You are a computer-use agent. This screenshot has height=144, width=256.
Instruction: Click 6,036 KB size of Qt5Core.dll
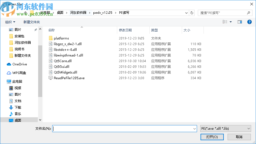tap(194, 61)
